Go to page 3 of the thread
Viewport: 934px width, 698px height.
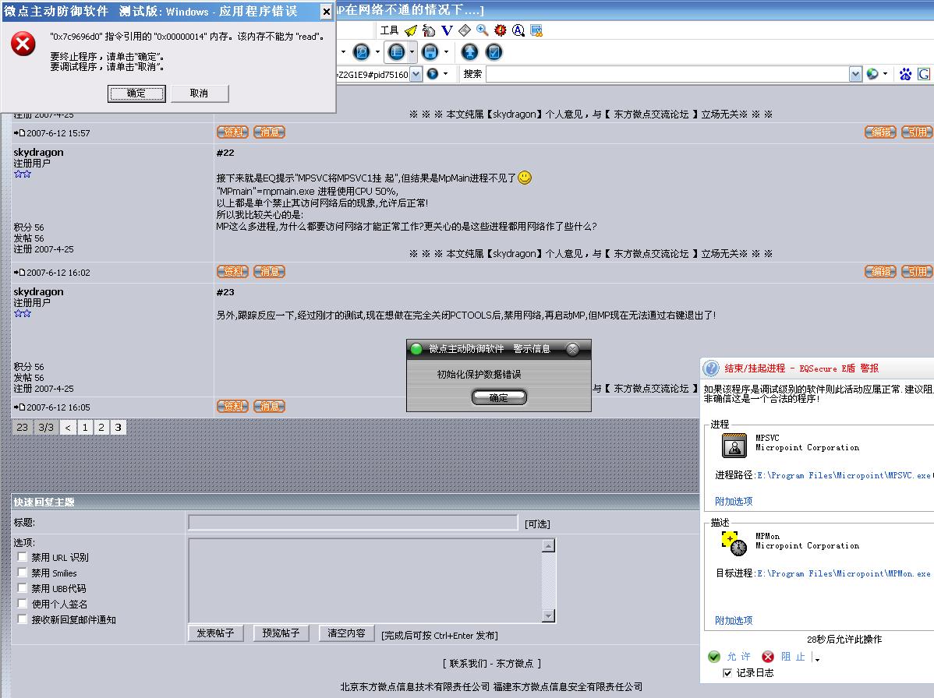[x=118, y=427]
